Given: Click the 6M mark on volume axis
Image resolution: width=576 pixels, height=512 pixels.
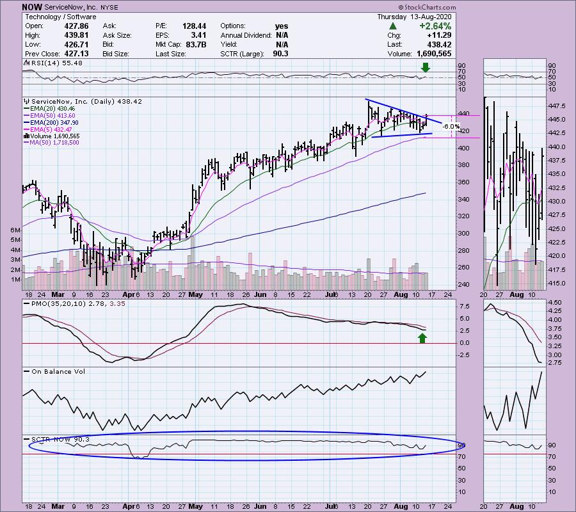Looking at the screenshot, I should 15,230.
